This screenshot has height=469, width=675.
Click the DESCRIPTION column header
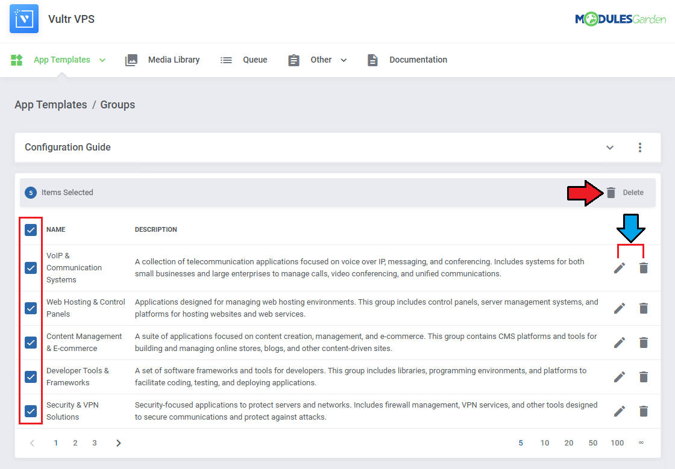pos(156,229)
